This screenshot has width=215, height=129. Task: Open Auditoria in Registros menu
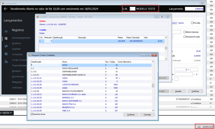16,43
